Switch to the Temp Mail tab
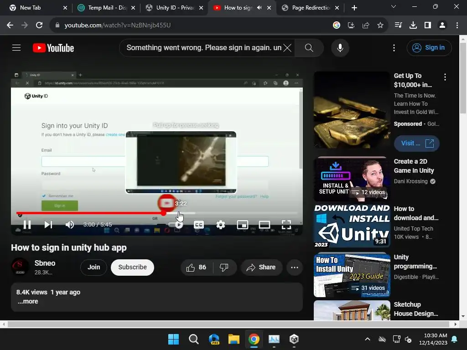467x350 pixels. tap(106, 8)
